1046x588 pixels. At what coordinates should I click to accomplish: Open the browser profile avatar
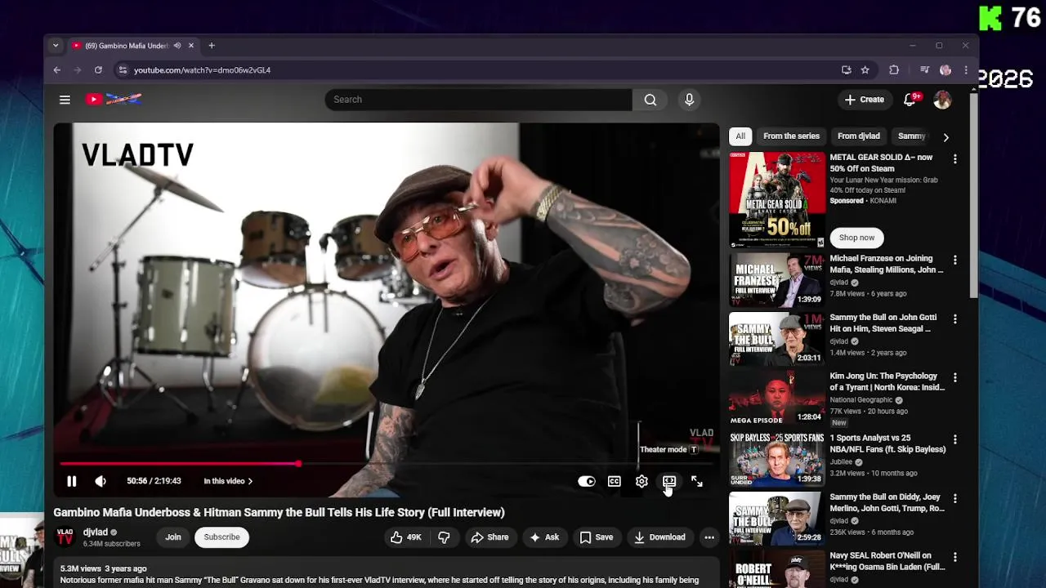(945, 70)
